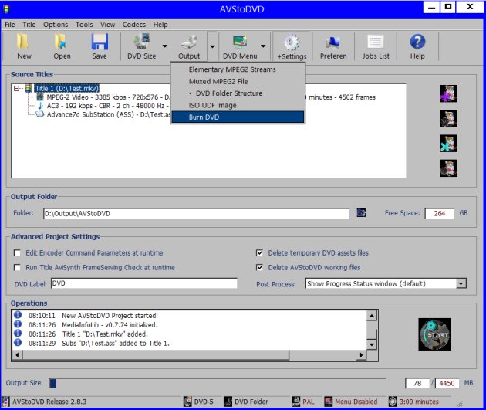This screenshot has height=410, width=486.
Task: Click the Output Size progress bar
Action: [218, 383]
